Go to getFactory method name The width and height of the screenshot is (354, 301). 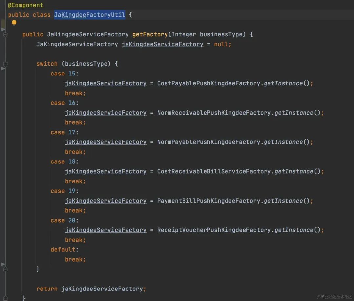150,34
